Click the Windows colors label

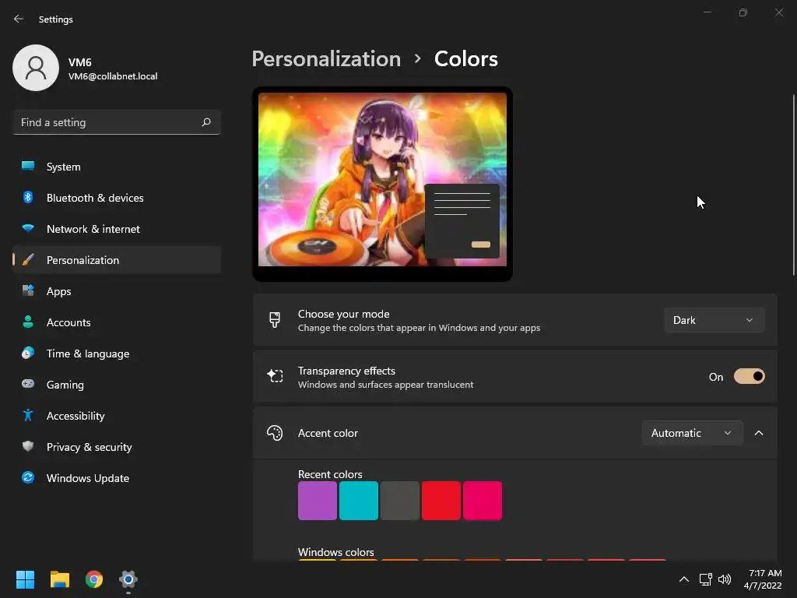(x=335, y=552)
